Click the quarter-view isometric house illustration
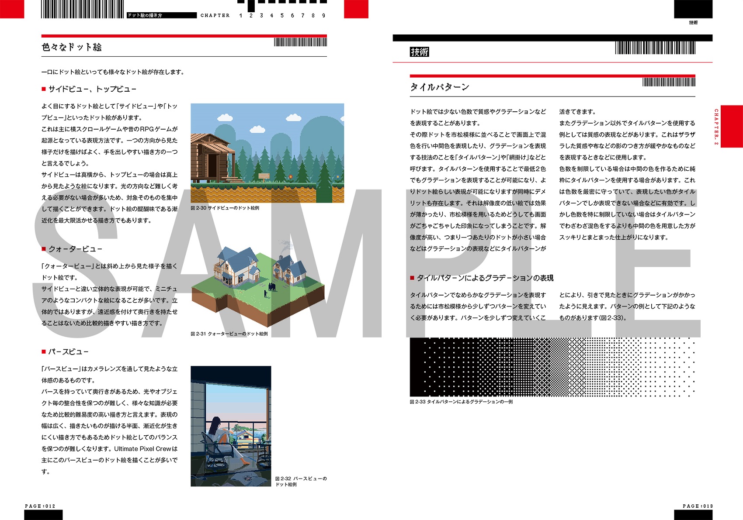 258,286
